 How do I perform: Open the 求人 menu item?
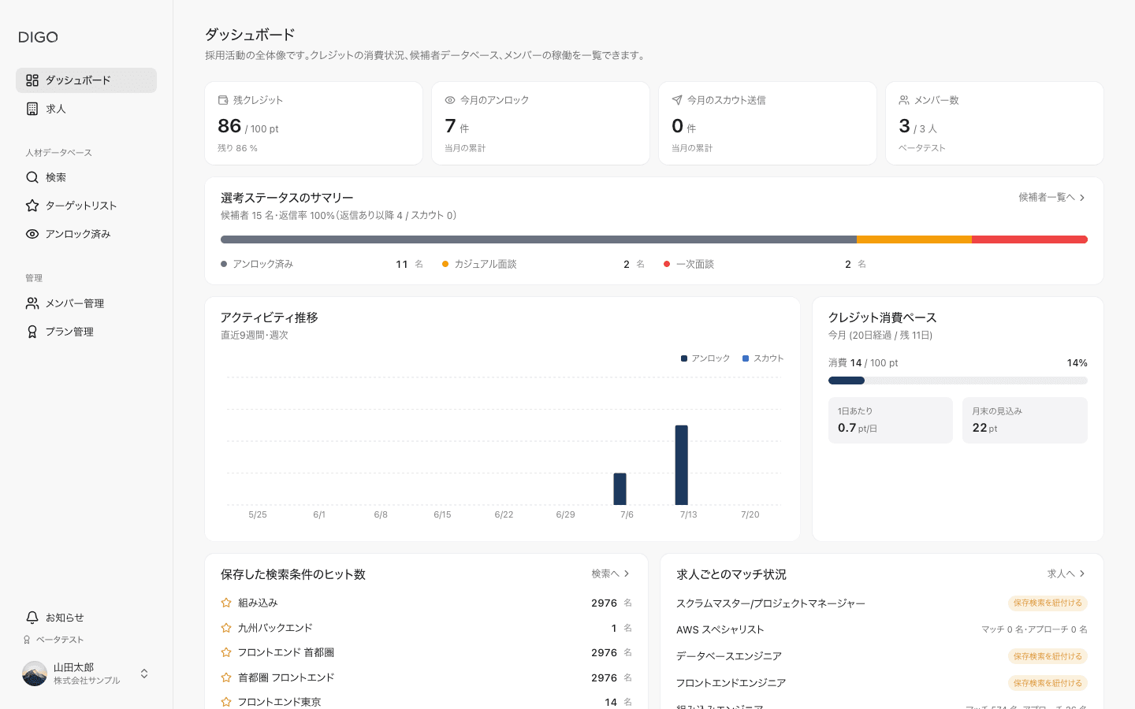(86, 109)
